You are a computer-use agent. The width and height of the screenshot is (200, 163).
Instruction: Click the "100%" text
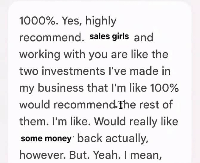pos(165,88)
